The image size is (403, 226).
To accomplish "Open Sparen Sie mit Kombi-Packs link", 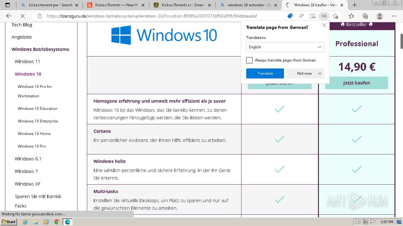I will tap(38, 201).
